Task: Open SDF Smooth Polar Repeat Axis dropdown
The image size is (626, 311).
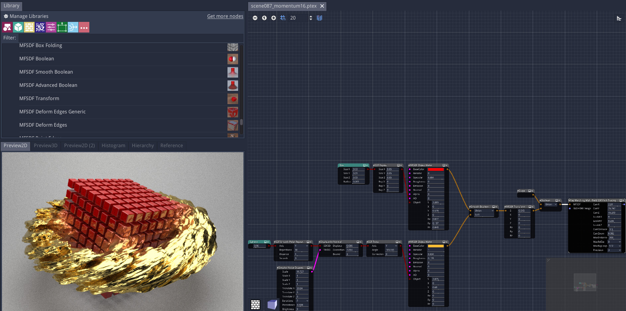Action: [302, 246]
